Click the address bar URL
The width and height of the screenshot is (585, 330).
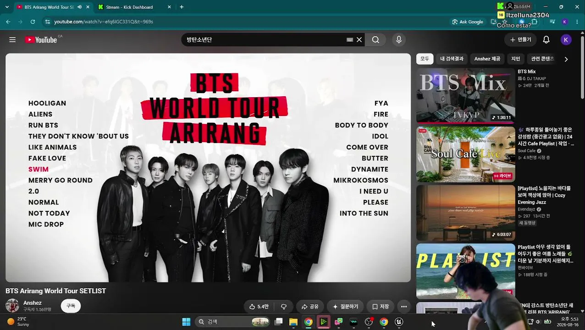(104, 22)
